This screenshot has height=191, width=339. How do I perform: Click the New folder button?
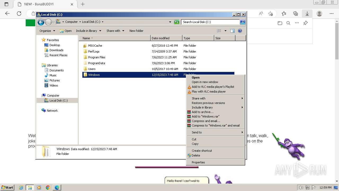(136, 31)
